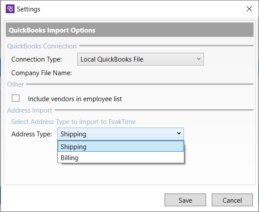
Task: Click the Settings window title text
Action: click(x=28, y=9)
